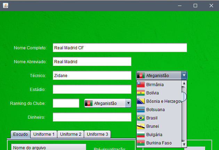219x150 pixels.
Task: Click the Técnico field containing Zidane
Action: click(x=92, y=75)
